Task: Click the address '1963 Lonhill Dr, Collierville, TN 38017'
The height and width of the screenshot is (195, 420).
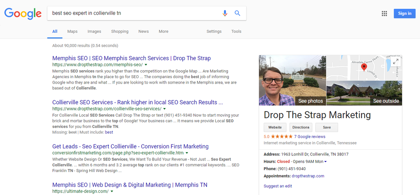Action: 315,154
